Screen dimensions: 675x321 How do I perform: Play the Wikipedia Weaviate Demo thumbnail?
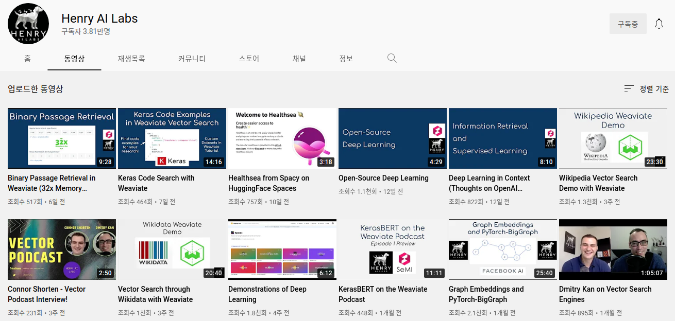(x=613, y=138)
